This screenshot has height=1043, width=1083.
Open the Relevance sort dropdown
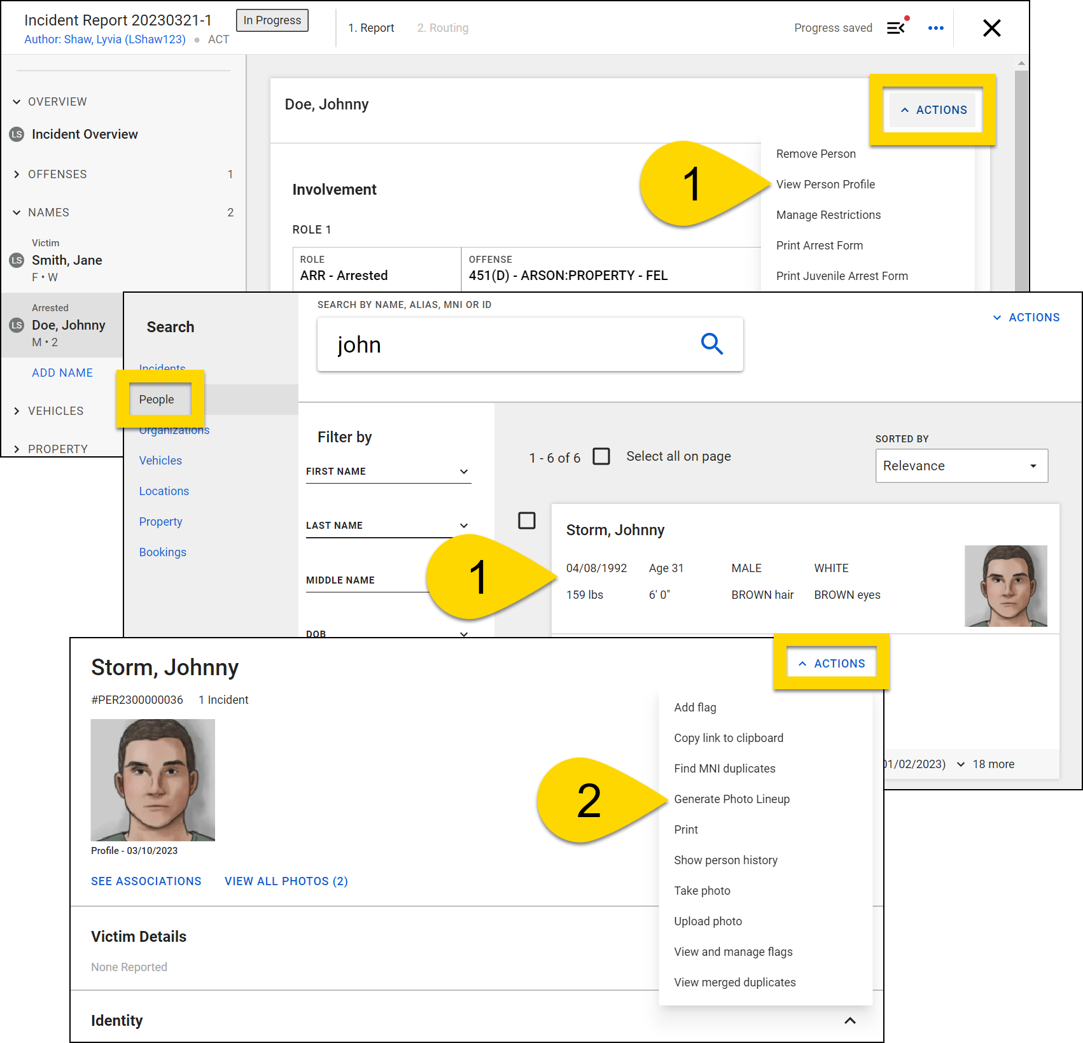(x=961, y=466)
